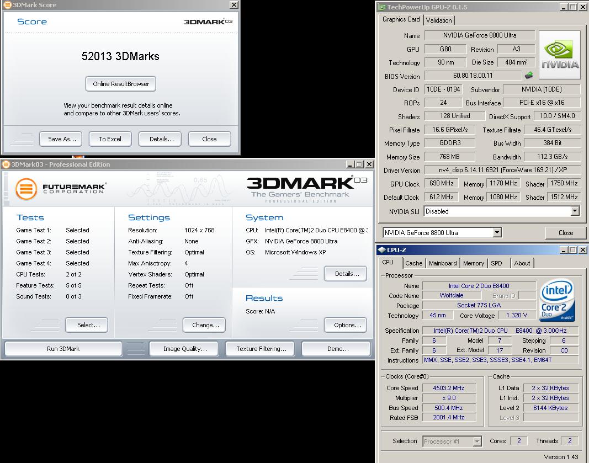The height and width of the screenshot is (463, 589).
Task: Open Image Quality tool
Action: click(x=185, y=348)
